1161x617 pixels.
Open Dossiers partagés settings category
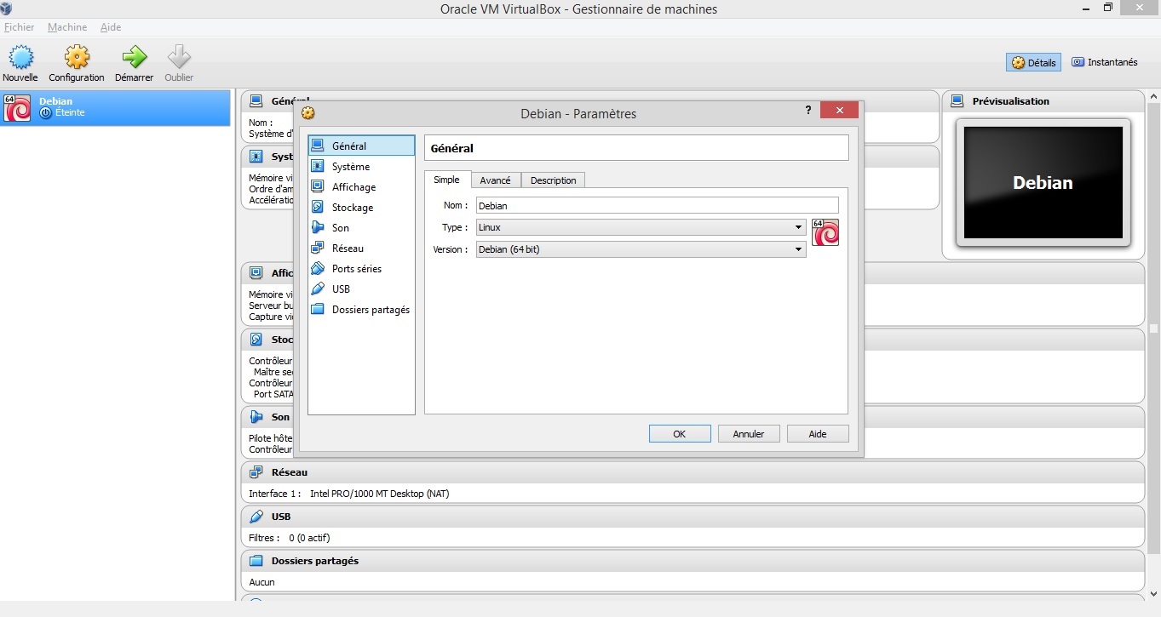point(361,310)
